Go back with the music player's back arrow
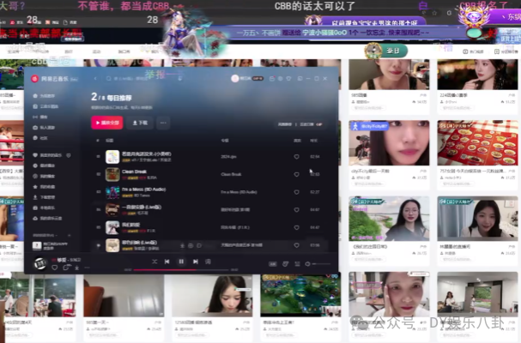The width and height of the screenshot is (521, 343). pyautogui.click(x=95, y=79)
